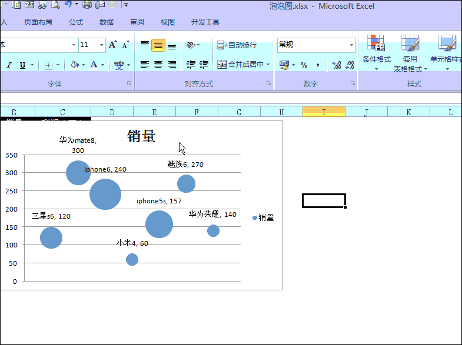Apply comma style
Screen dimensions: 462x345
pos(318,65)
